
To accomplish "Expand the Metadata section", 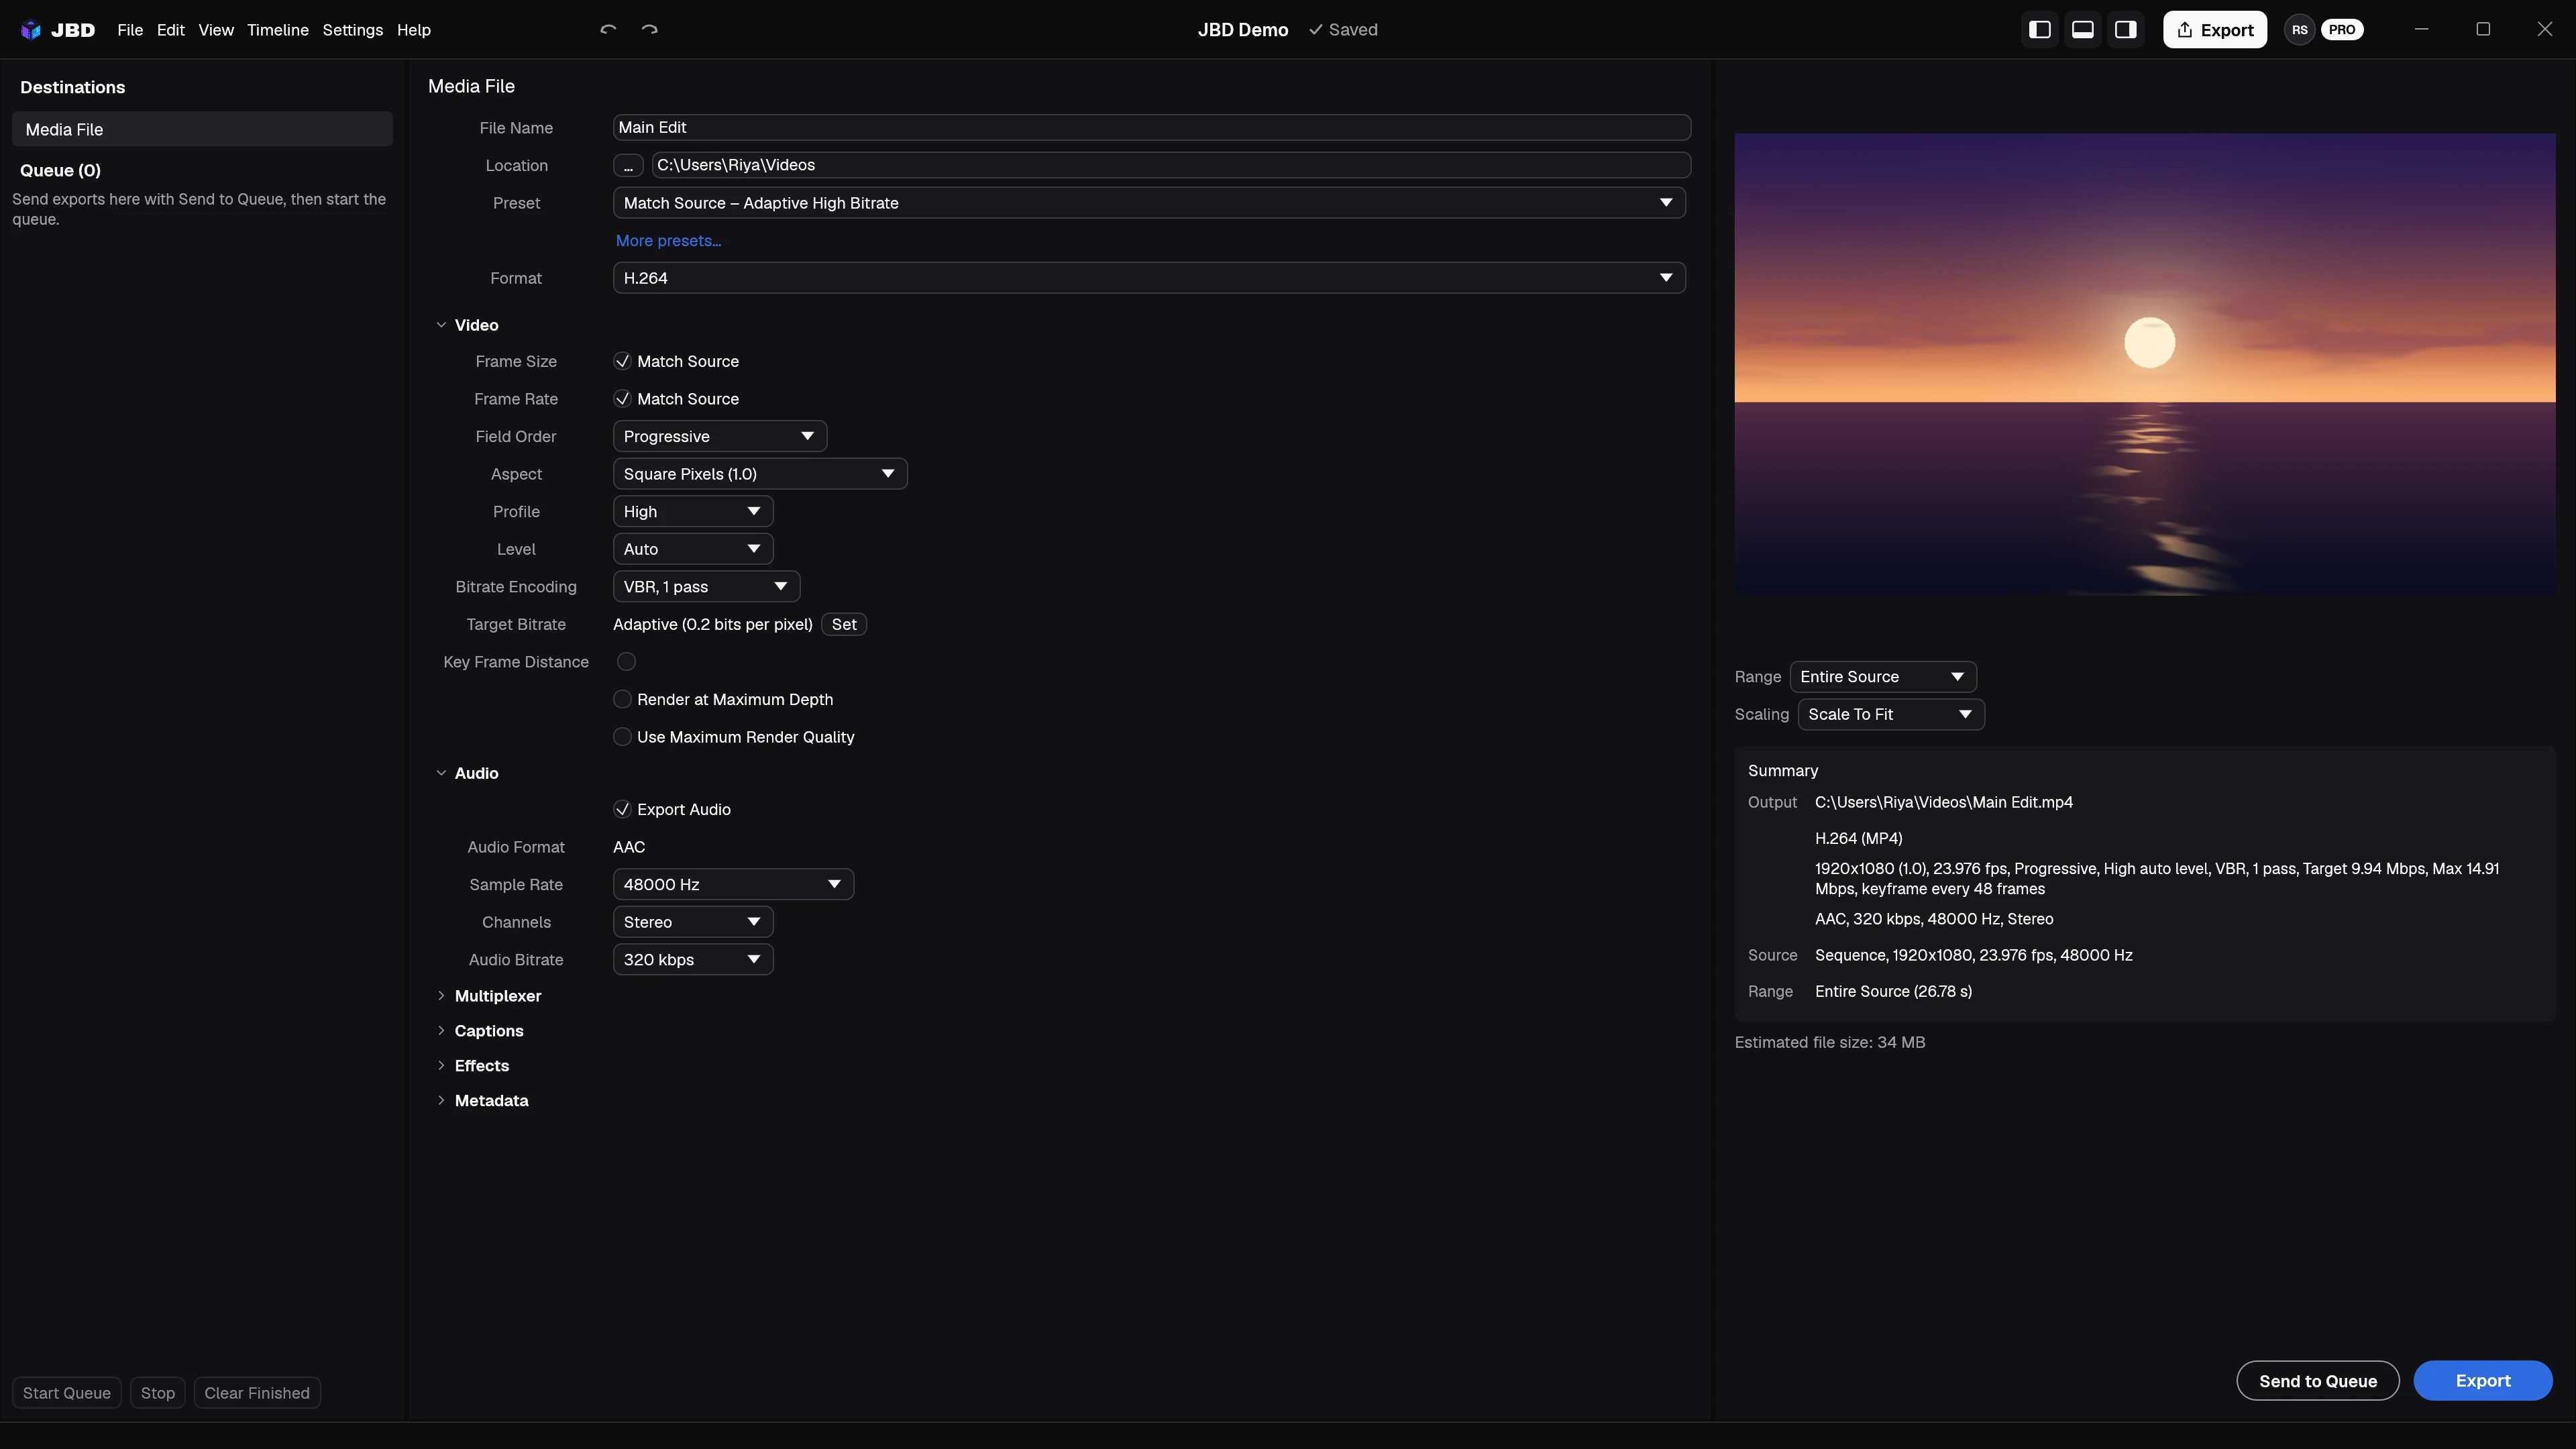I will click(441, 1101).
